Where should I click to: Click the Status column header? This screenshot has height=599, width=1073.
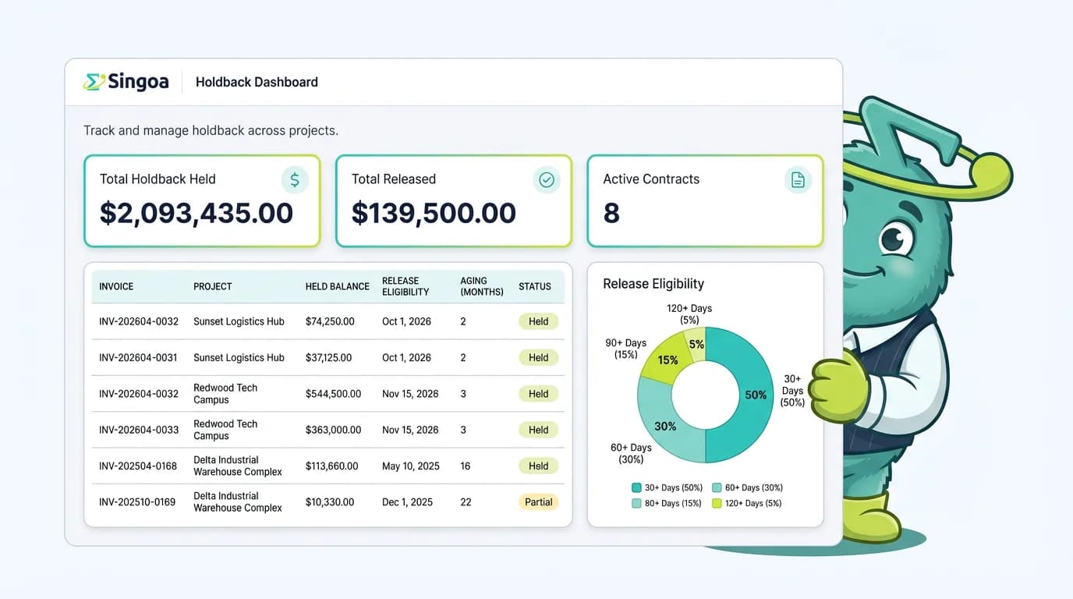click(x=535, y=286)
